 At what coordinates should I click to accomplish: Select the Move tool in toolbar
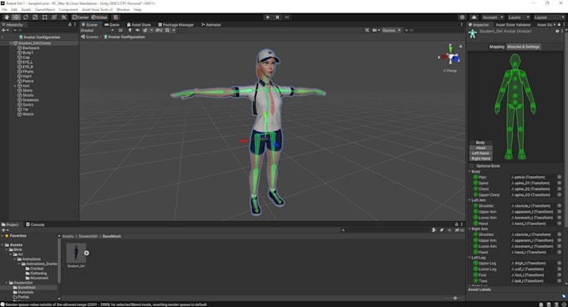coord(17,18)
